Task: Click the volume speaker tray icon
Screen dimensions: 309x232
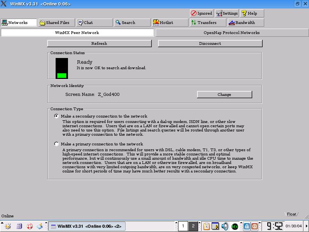Action: pyautogui.click(x=225, y=226)
